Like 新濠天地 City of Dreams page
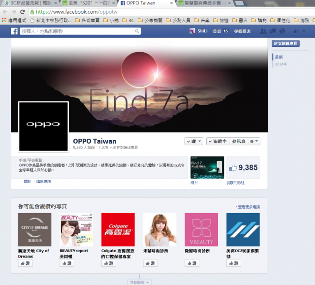 click(x=25, y=263)
